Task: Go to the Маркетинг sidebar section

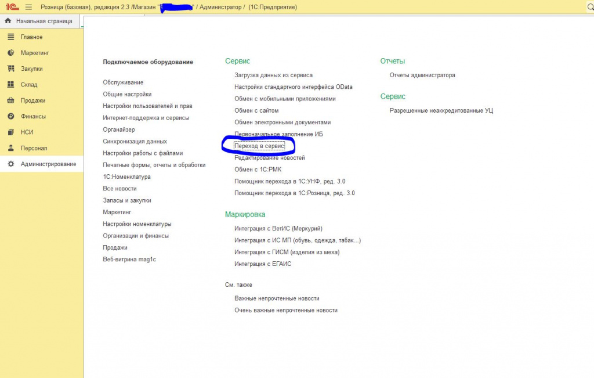Action: pyautogui.click(x=35, y=53)
